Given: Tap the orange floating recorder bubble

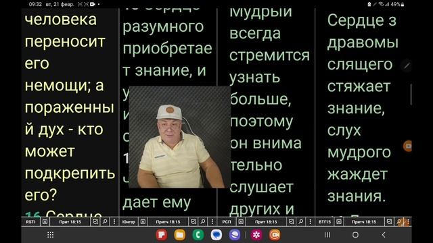Looking at the screenshot, I should click(407, 146).
